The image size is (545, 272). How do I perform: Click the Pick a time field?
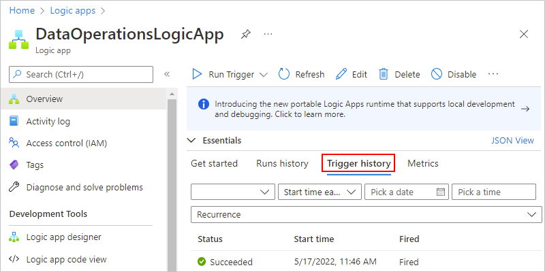click(494, 192)
